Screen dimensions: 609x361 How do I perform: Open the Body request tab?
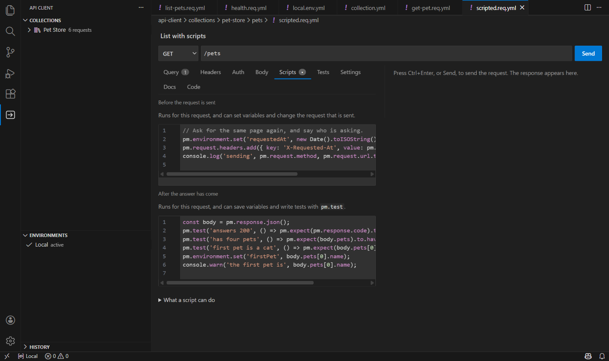(x=262, y=72)
